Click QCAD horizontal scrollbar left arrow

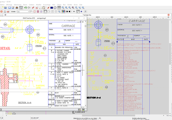(6, 116)
